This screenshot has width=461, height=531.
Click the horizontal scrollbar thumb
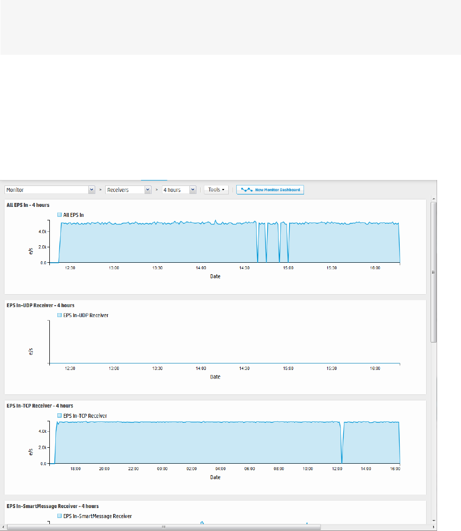pyautogui.click(x=164, y=528)
